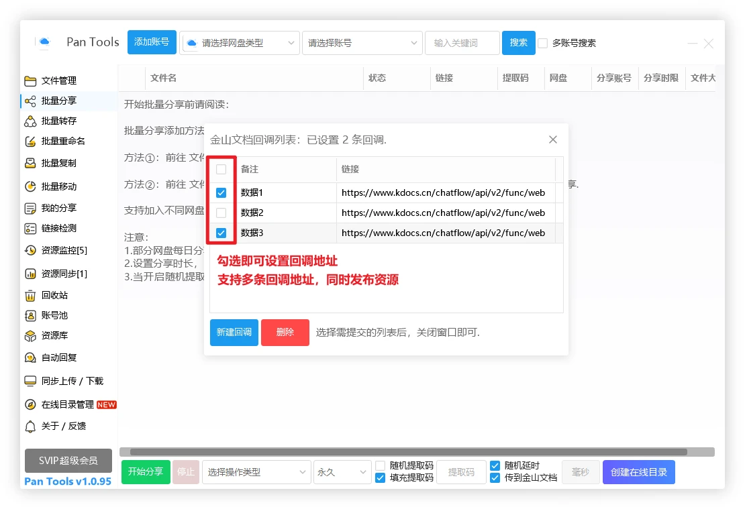Click the 关于 / 反馈 bell icon
The image size is (745, 509).
[30, 427]
